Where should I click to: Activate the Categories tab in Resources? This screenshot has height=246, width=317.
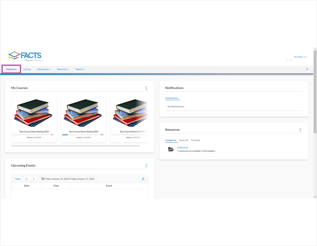tap(171, 140)
